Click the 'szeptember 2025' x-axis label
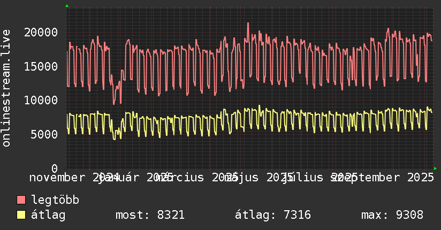The image size is (441, 230). click(x=383, y=178)
